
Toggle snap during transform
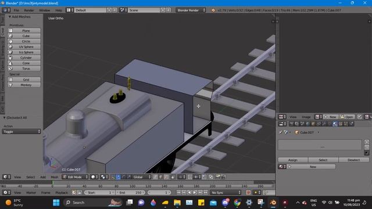(190, 177)
